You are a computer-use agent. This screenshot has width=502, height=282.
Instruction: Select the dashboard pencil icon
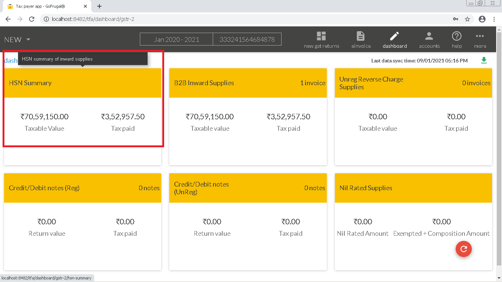[395, 36]
